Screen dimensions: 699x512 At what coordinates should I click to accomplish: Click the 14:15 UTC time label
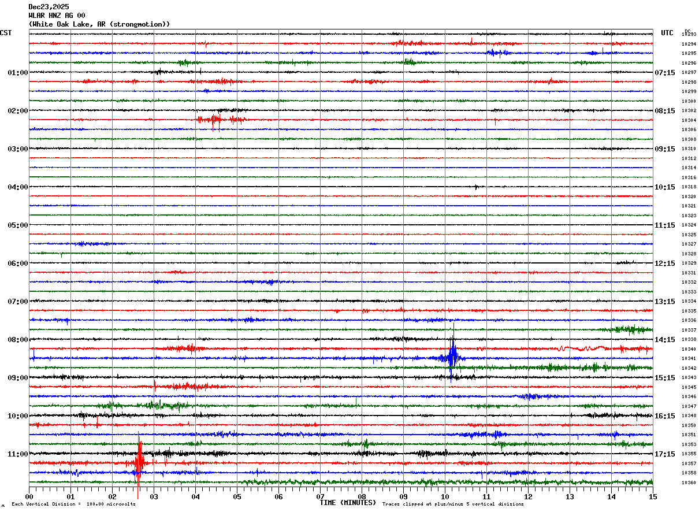pos(665,340)
